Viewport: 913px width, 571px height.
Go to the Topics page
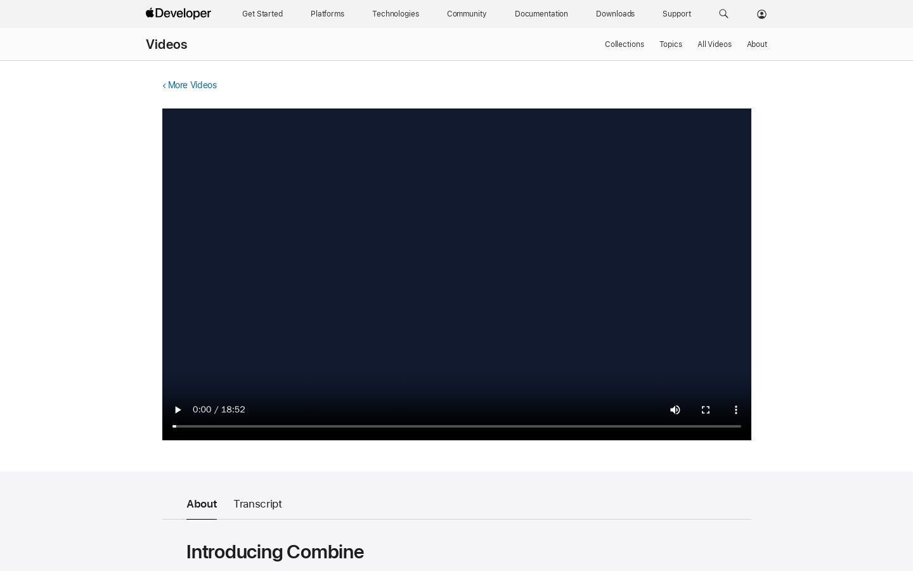671,44
